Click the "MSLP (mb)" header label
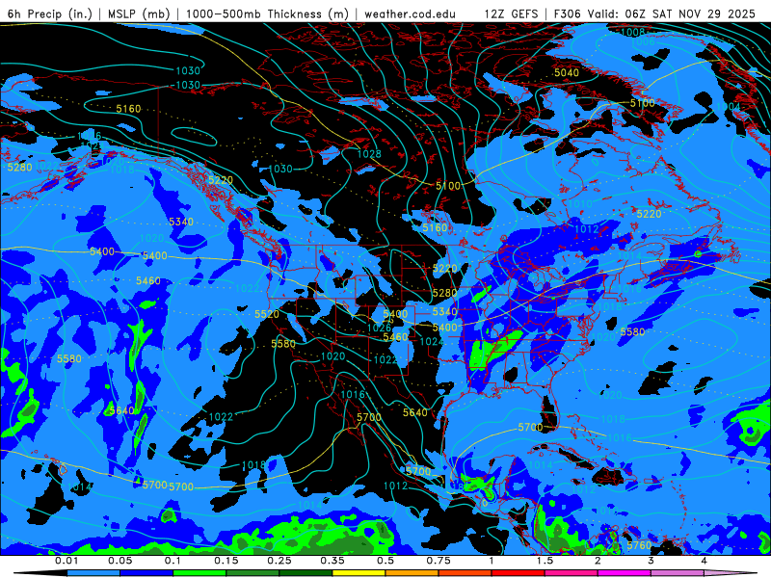 pos(139,13)
